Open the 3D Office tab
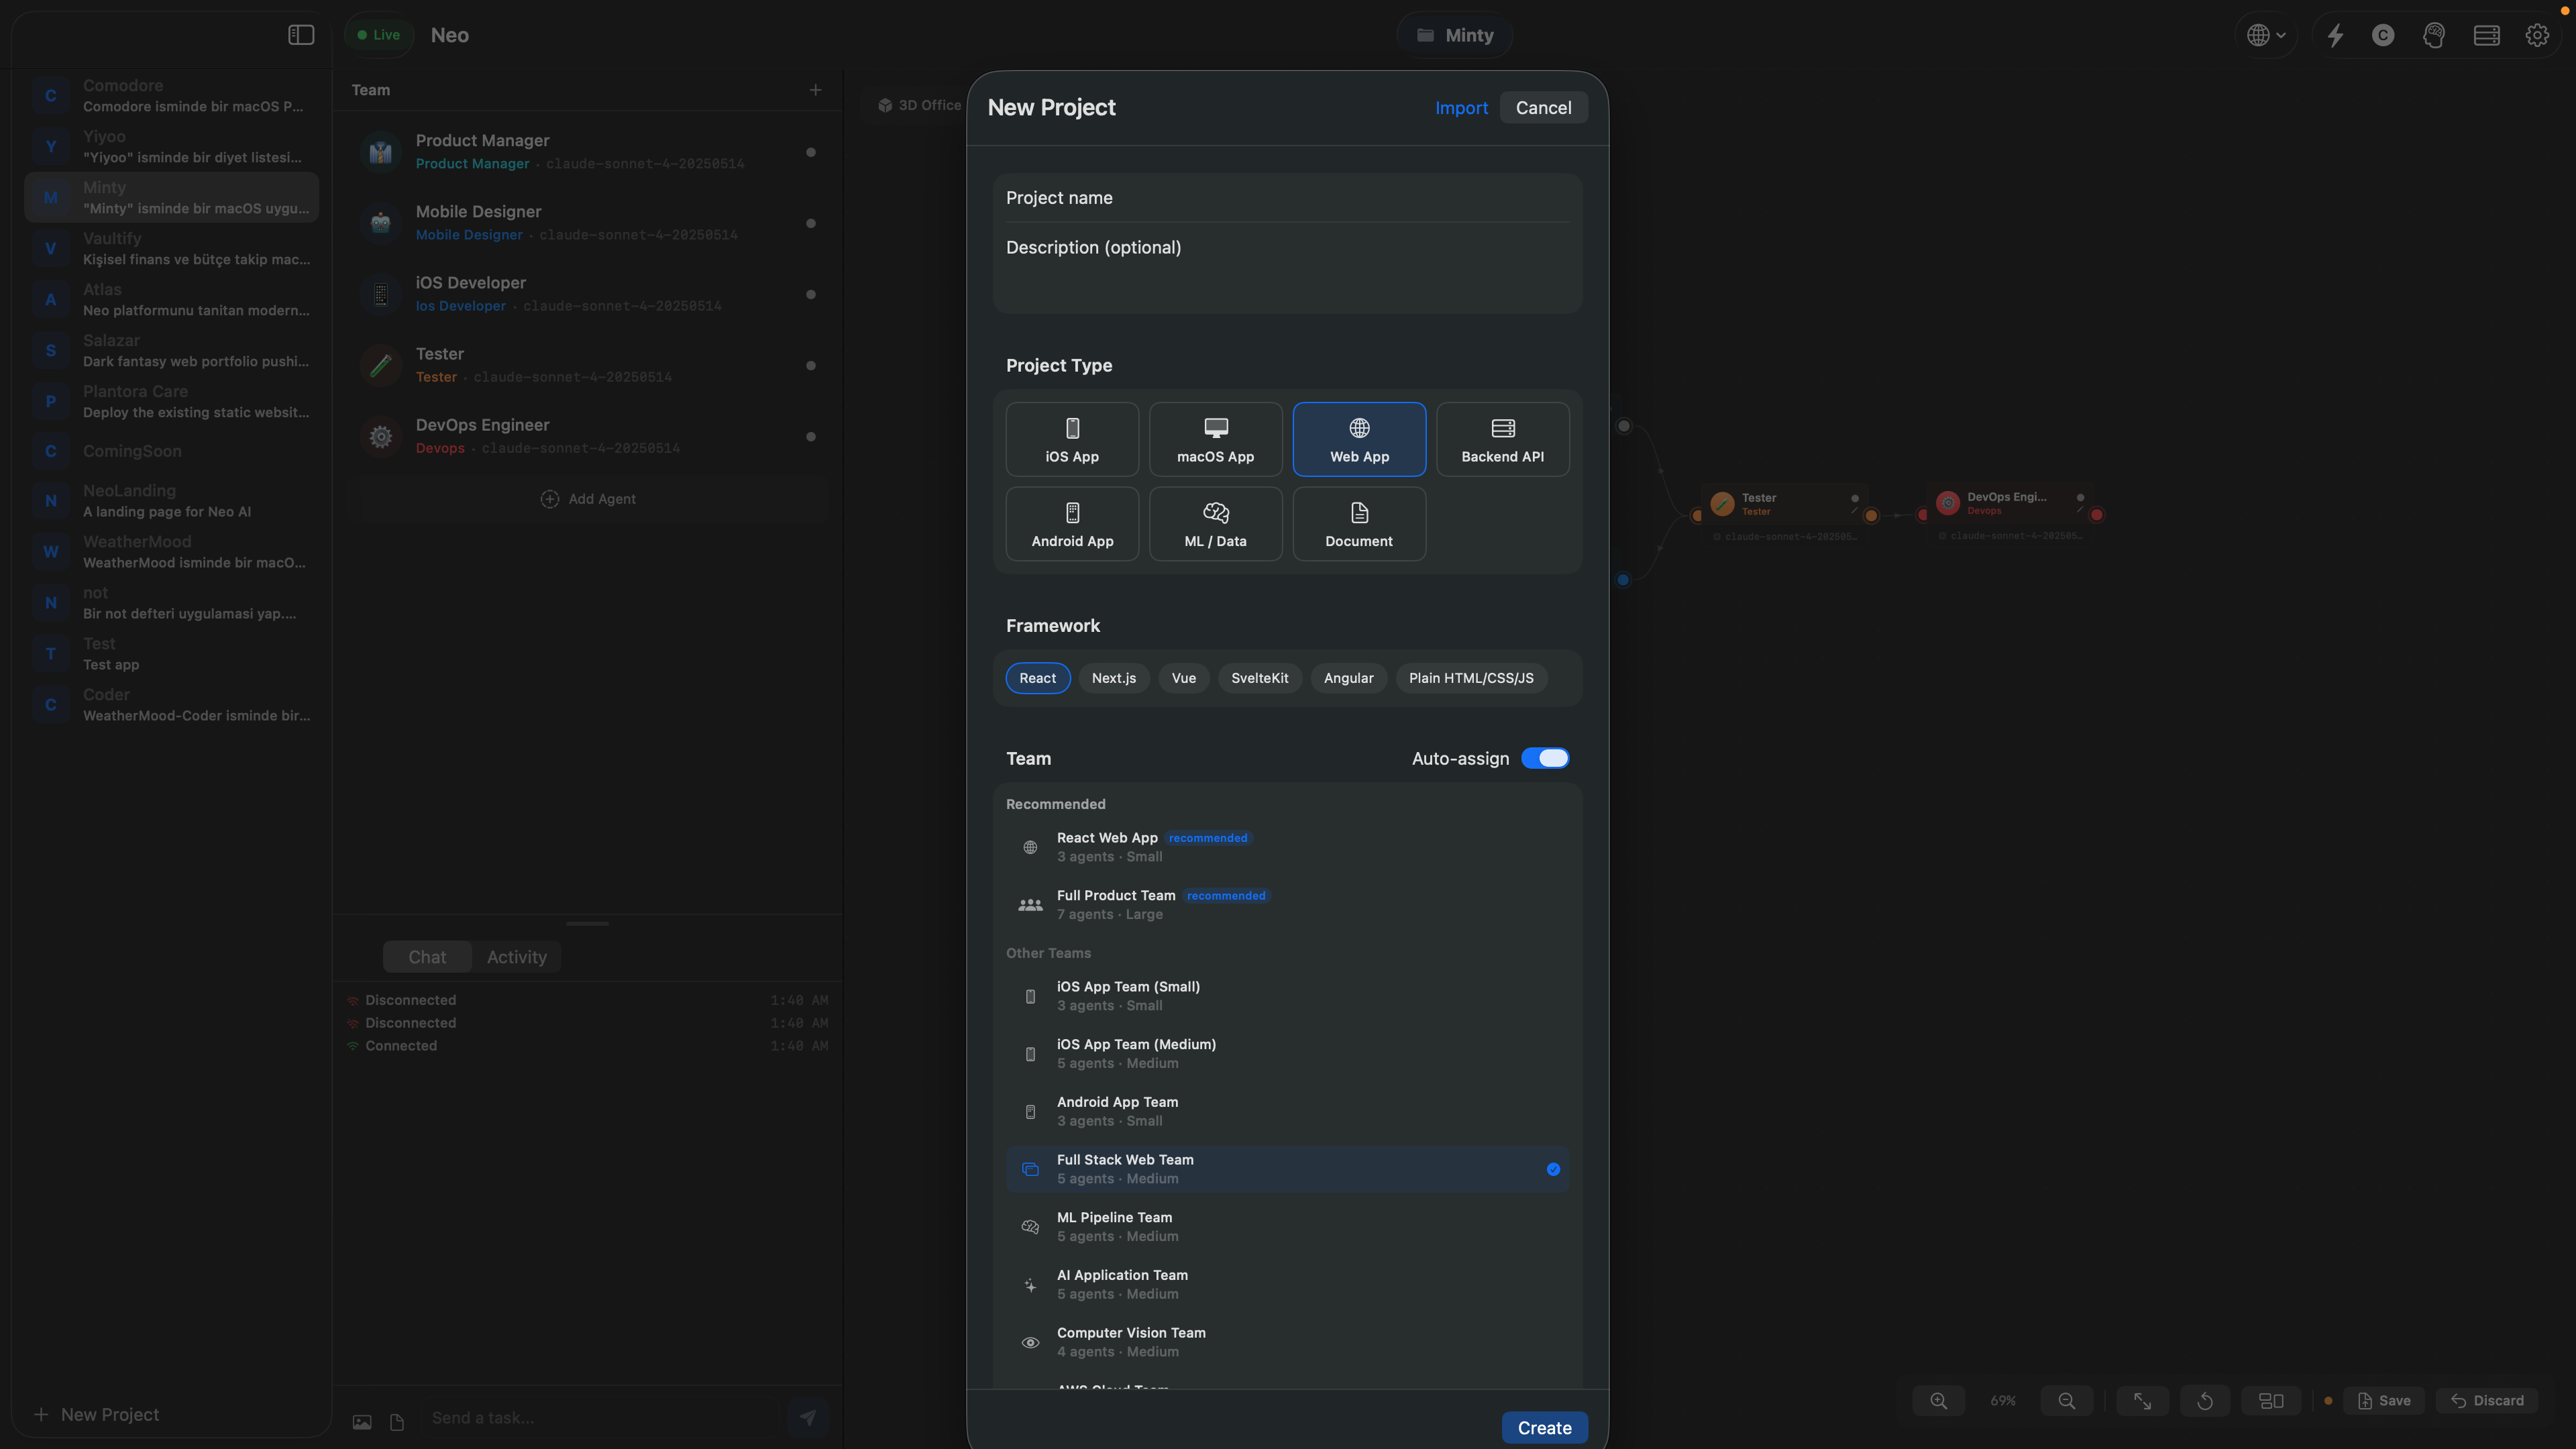This screenshot has width=2576, height=1449. tap(919, 105)
